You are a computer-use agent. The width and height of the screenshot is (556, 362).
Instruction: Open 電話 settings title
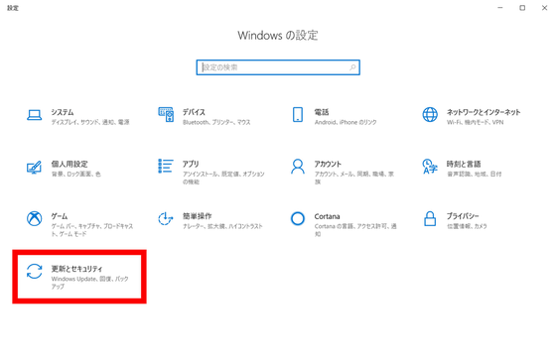point(322,112)
